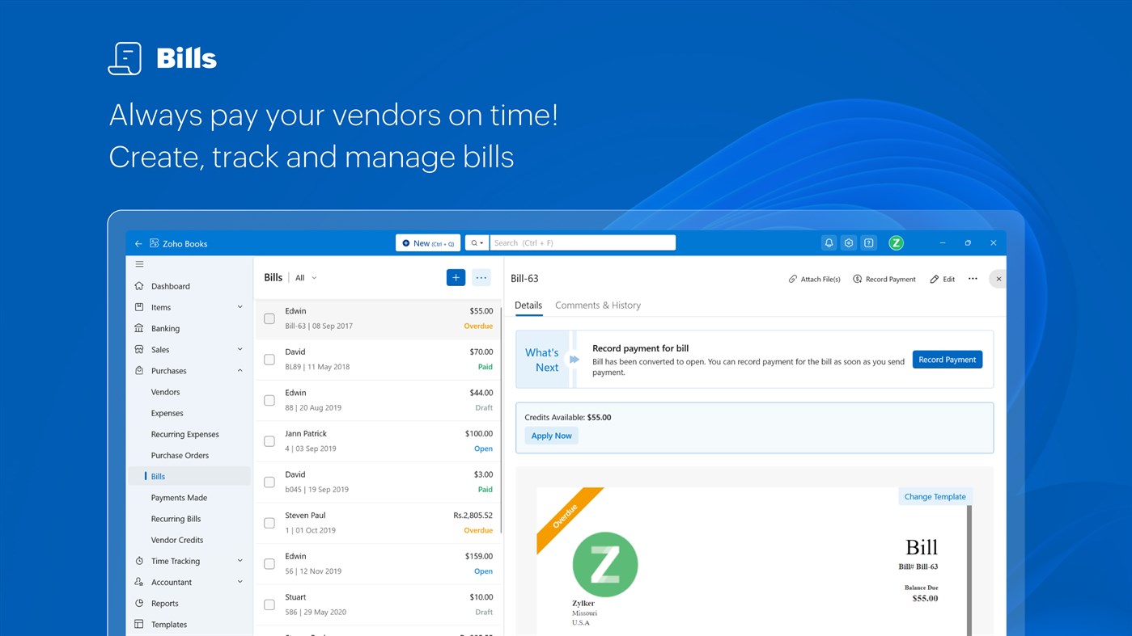Open the help icon in the top bar
This screenshot has height=636, width=1132.
point(868,242)
